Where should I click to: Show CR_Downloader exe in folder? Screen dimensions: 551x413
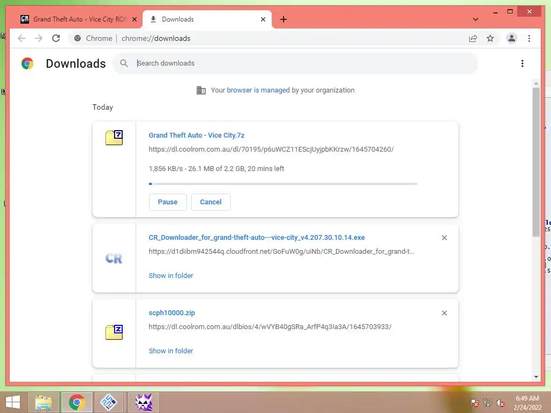pos(171,276)
